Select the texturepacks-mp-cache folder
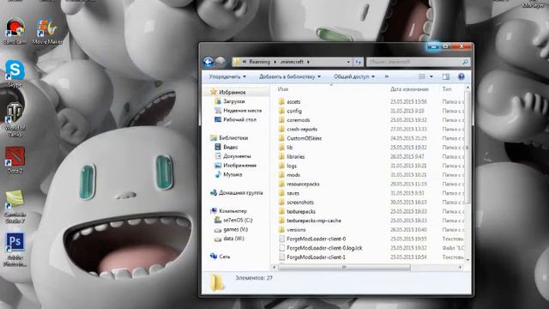Viewport: 549px width, 309px height. [314, 221]
